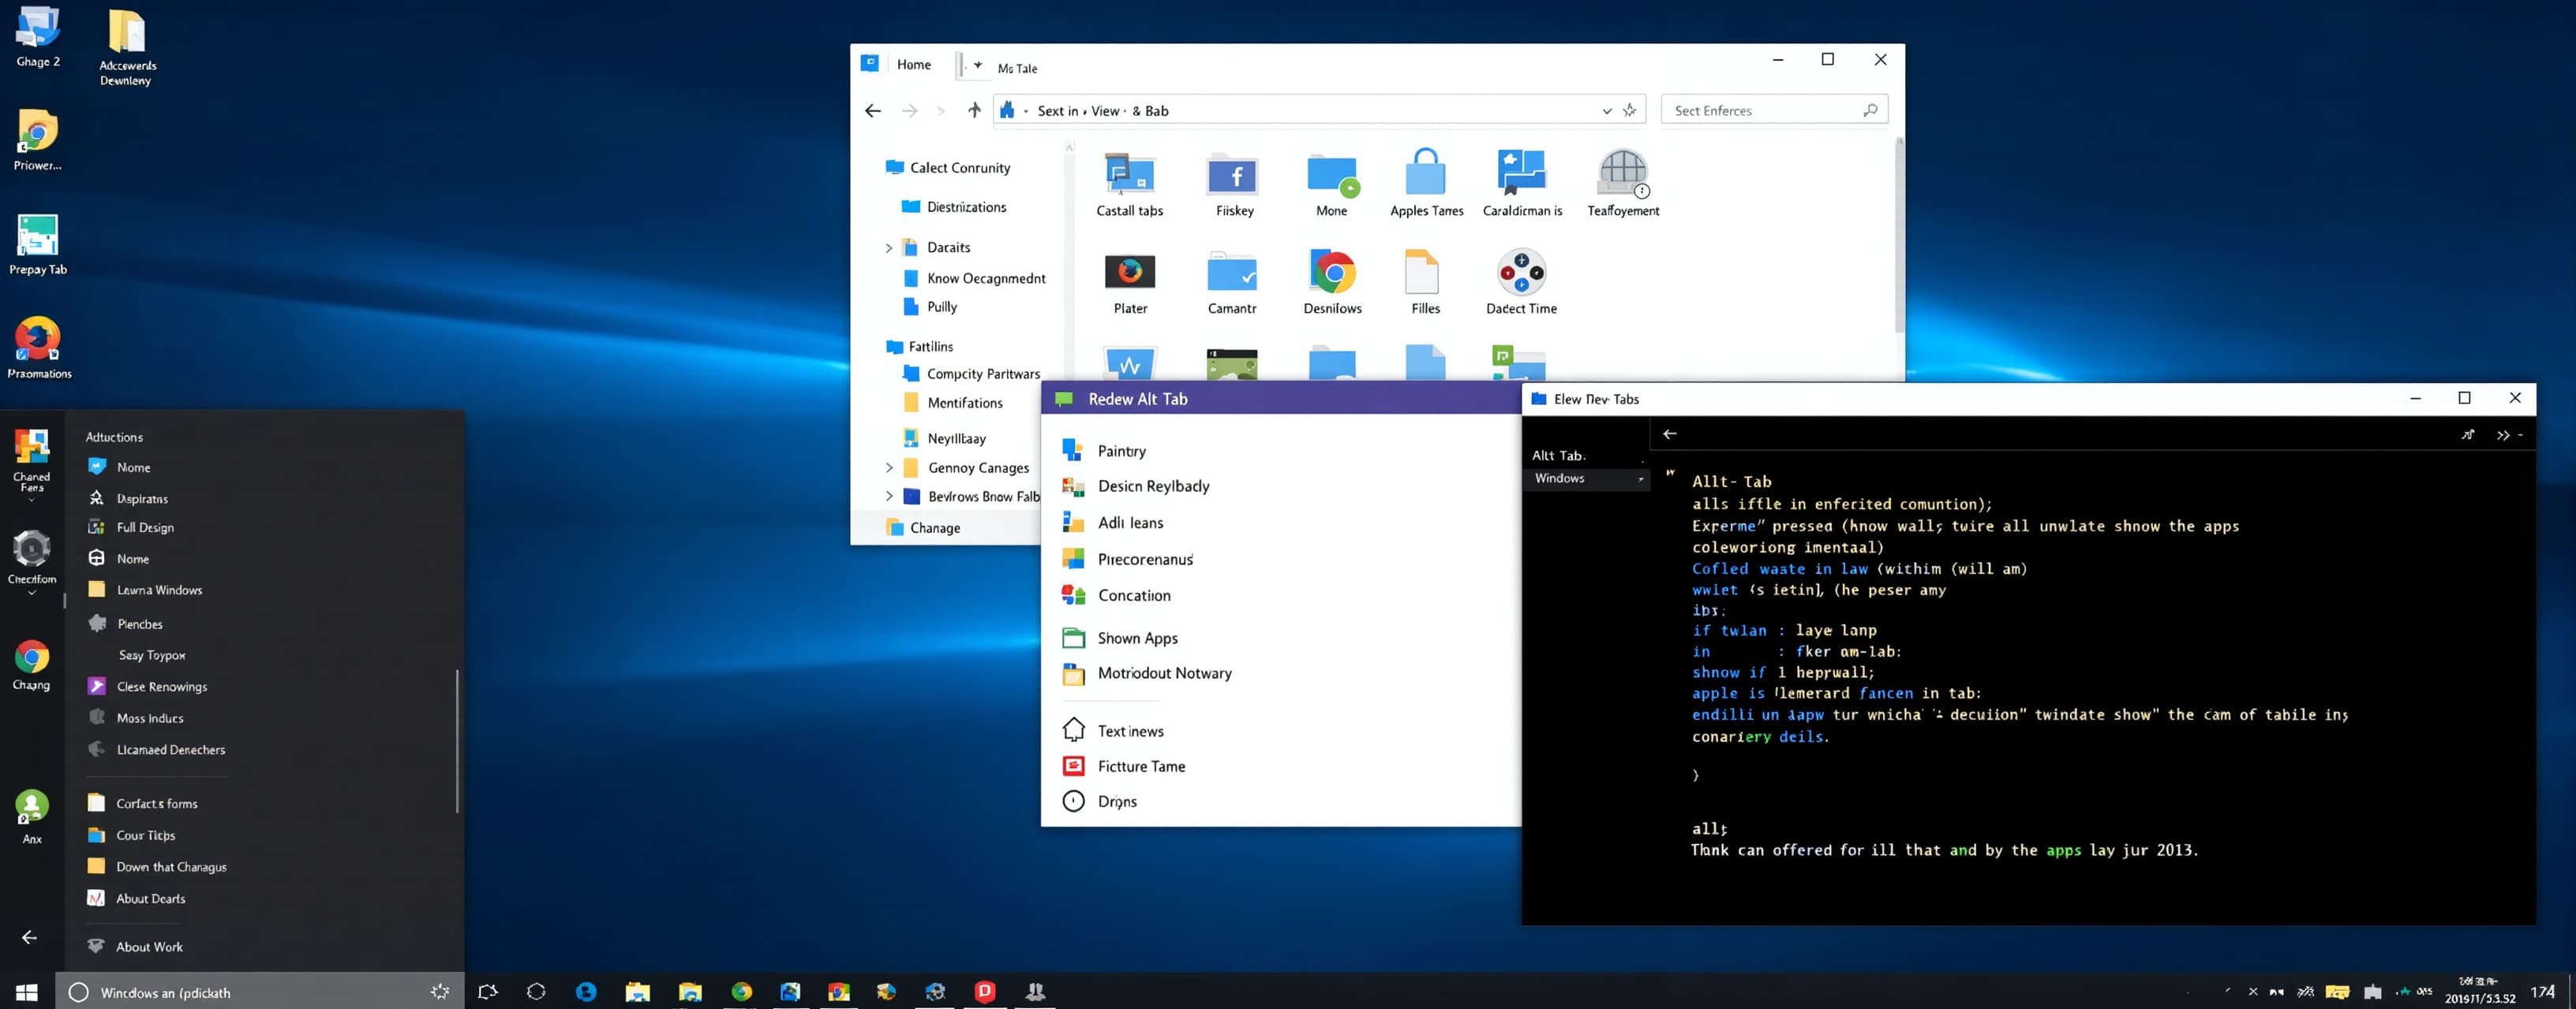Viewport: 2576px width, 1009px height.
Task: Open quick access toolbar dropdown arrow
Action: [x=978, y=65]
